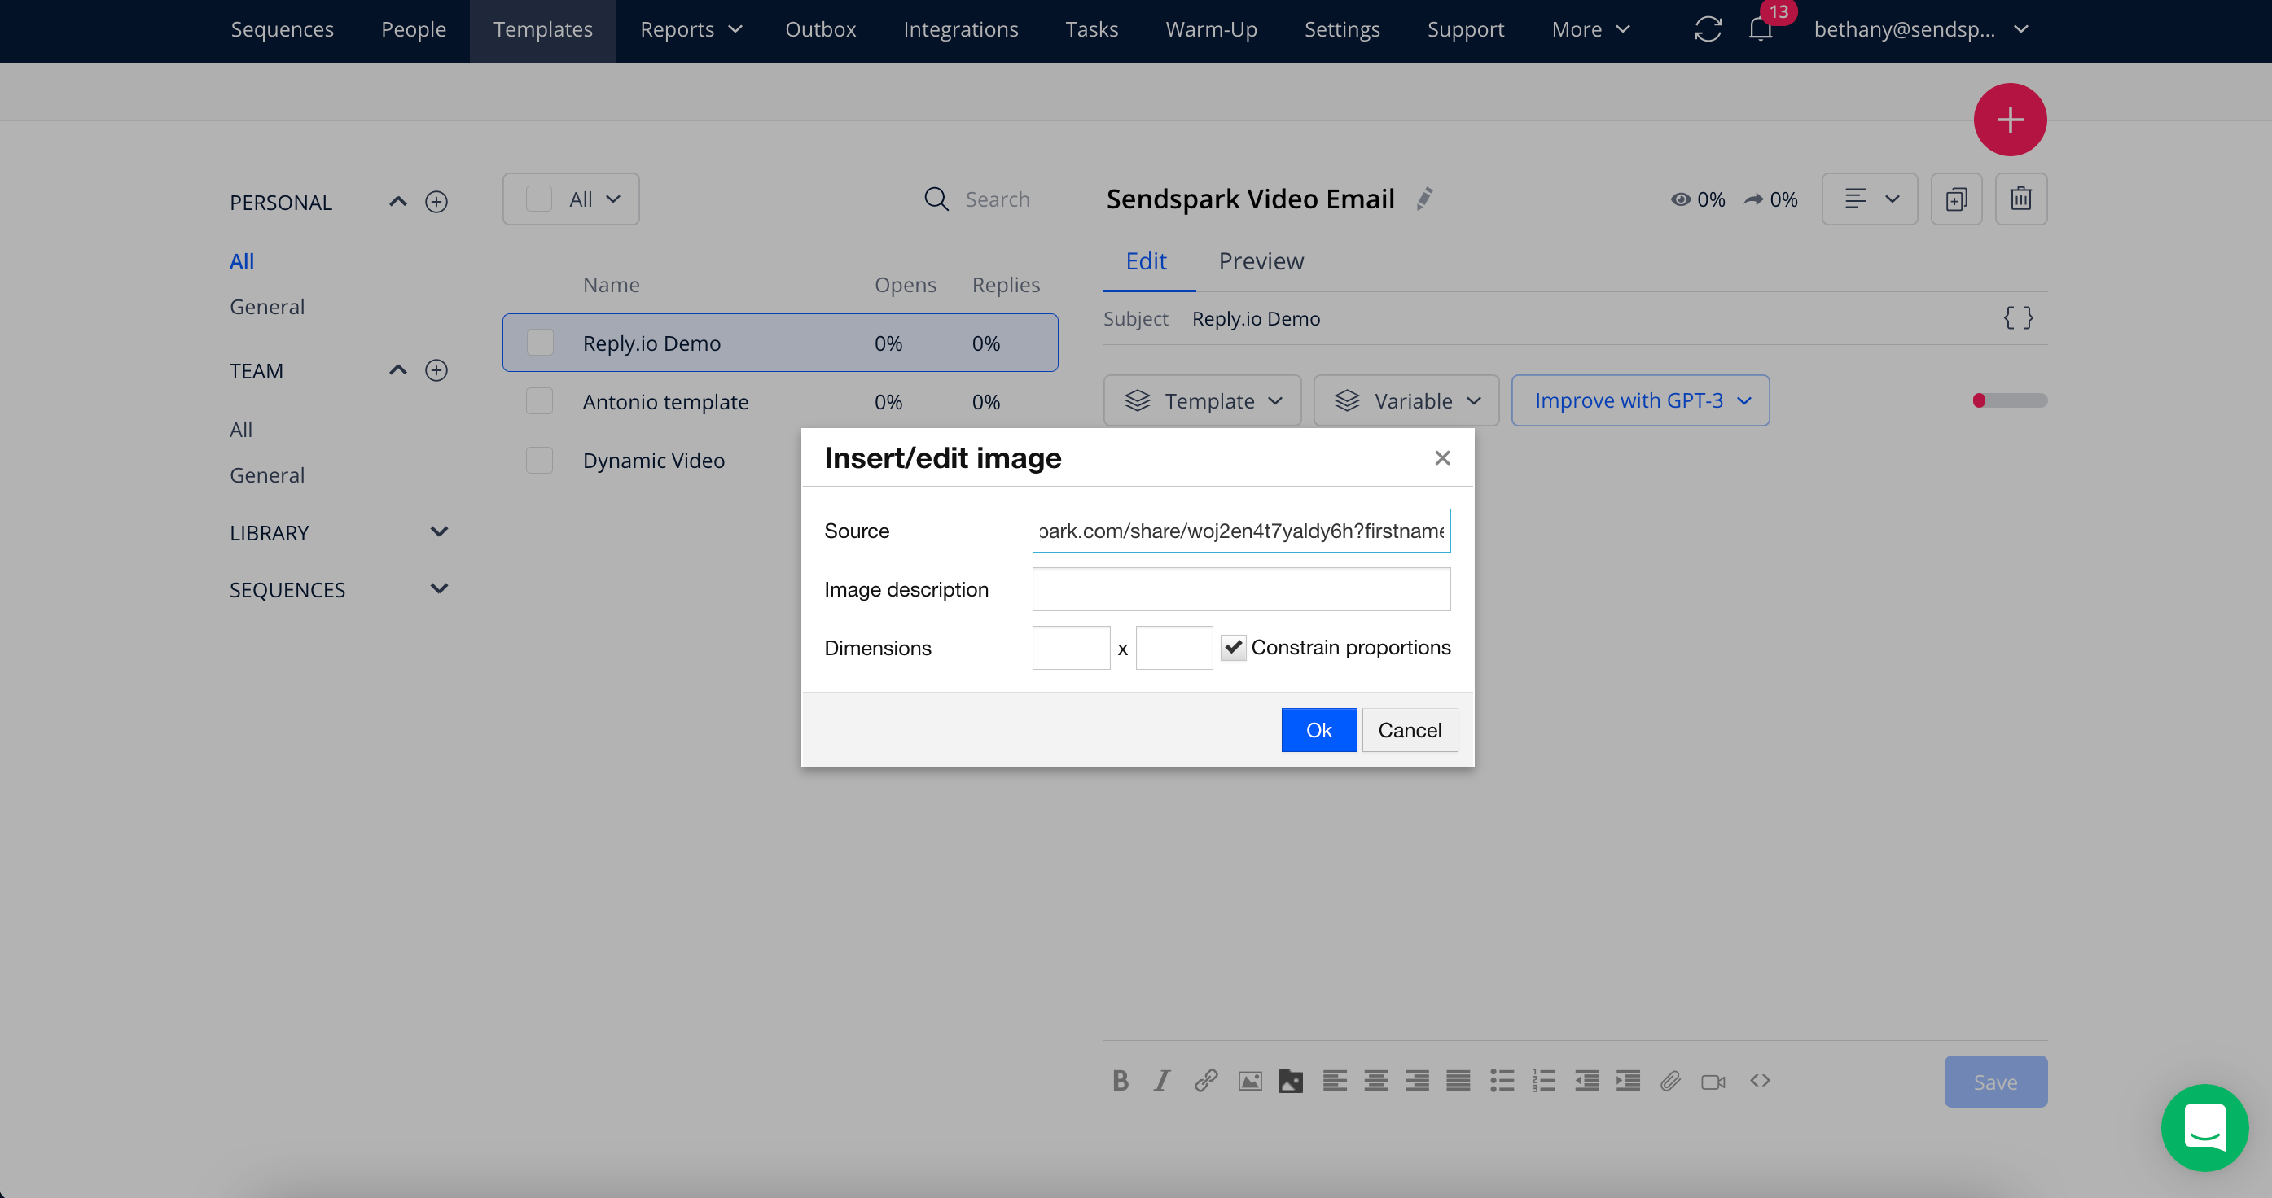Viewport: 2272px width, 1198px height.
Task: Go to the People page
Action: (414, 29)
